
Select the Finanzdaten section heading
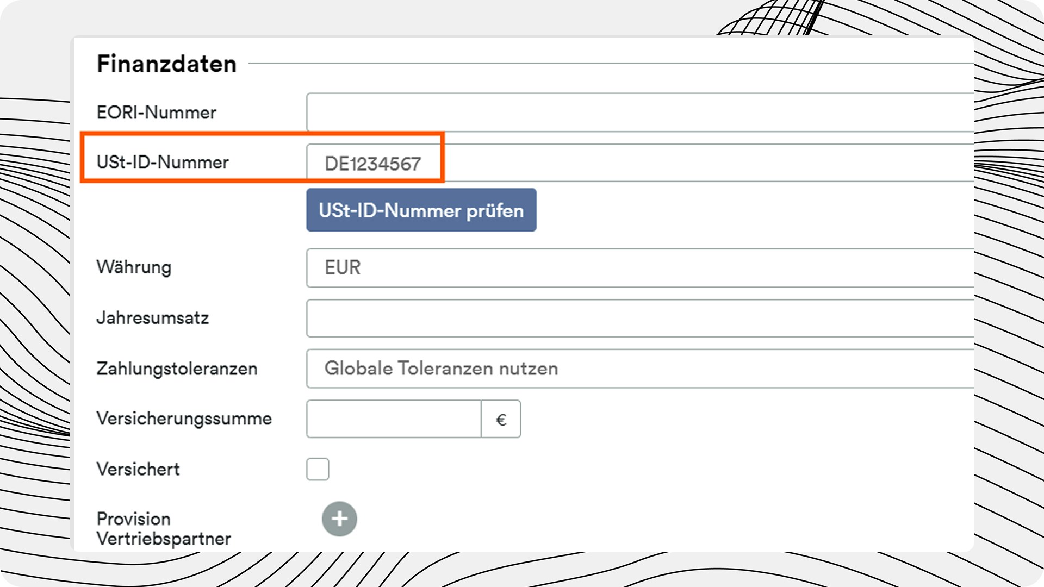[166, 64]
